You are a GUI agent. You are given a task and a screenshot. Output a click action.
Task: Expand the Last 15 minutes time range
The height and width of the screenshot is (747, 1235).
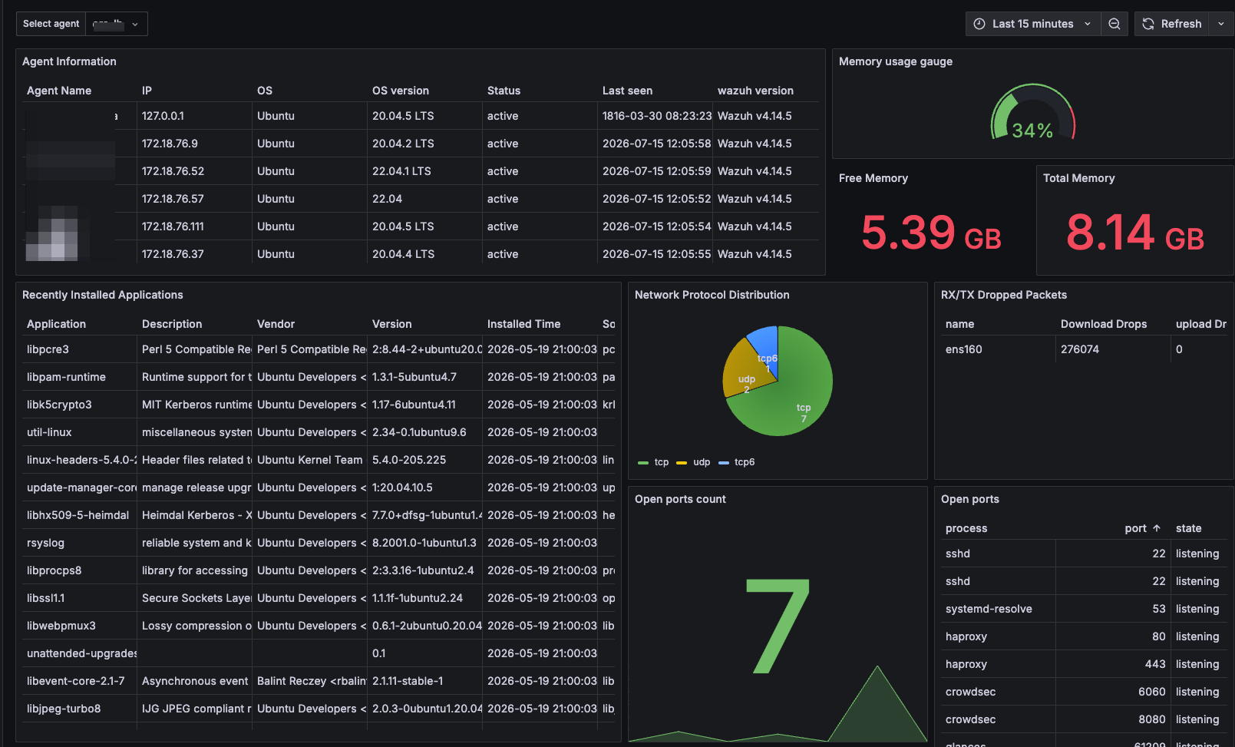point(1032,24)
